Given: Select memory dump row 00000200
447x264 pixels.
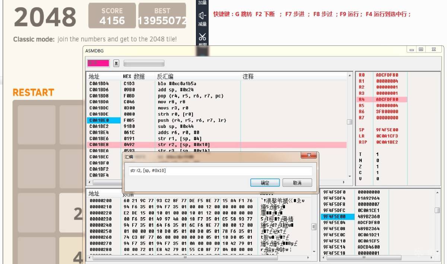Looking at the screenshot, I should (199, 200).
